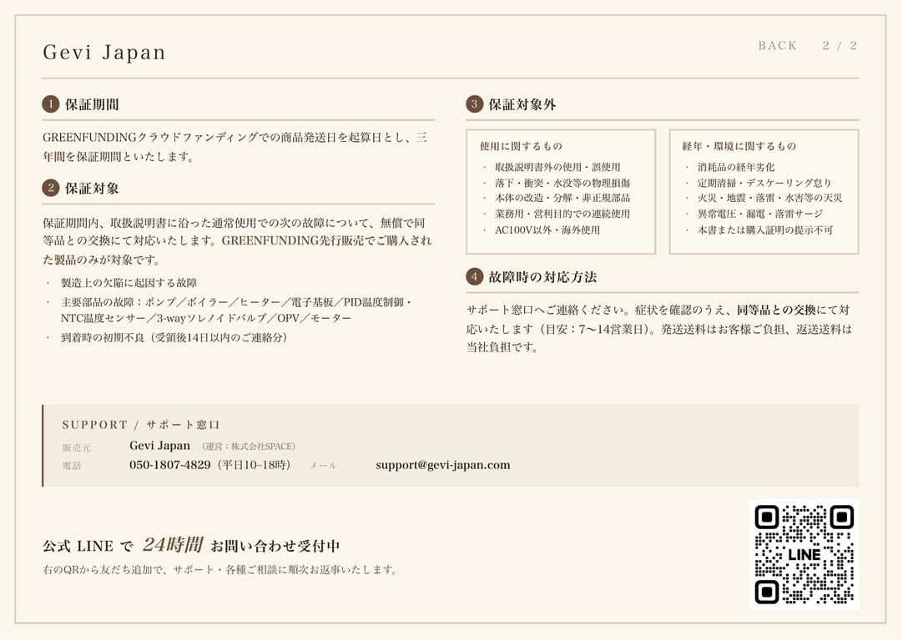This screenshot has width=903, height=641.
Task: Click the line 火災・地震・落雷・水害等の天災
Action: click(x=770, y=198)
